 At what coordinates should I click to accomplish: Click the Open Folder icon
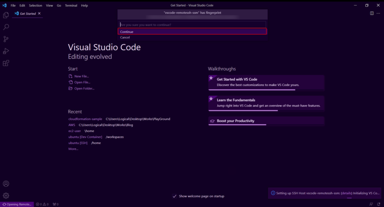[71, 88]
